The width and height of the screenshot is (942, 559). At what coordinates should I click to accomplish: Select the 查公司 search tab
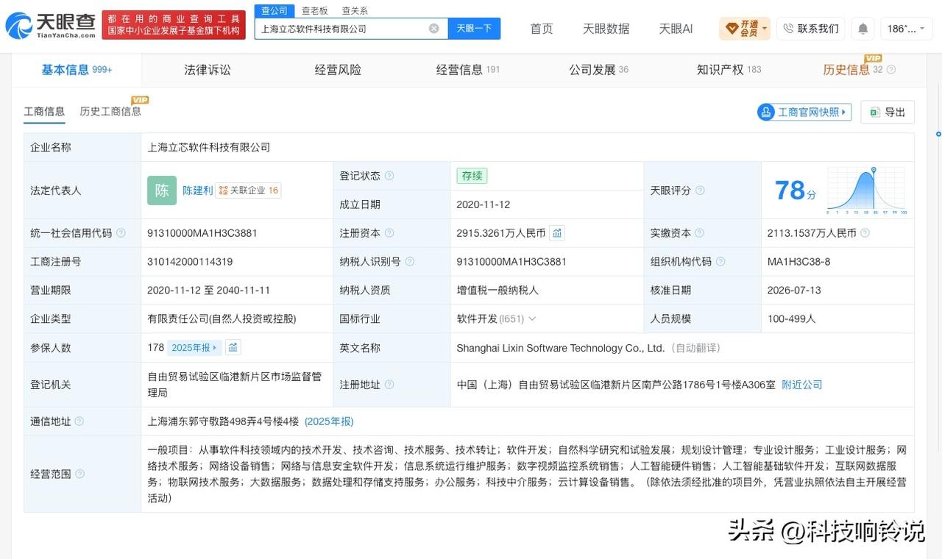(275, 10)
